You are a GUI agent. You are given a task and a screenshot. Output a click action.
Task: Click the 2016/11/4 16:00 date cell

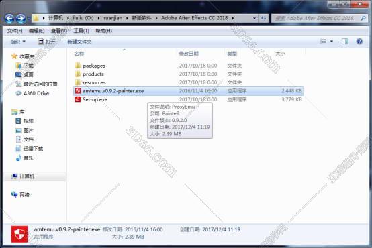(198, 91)
